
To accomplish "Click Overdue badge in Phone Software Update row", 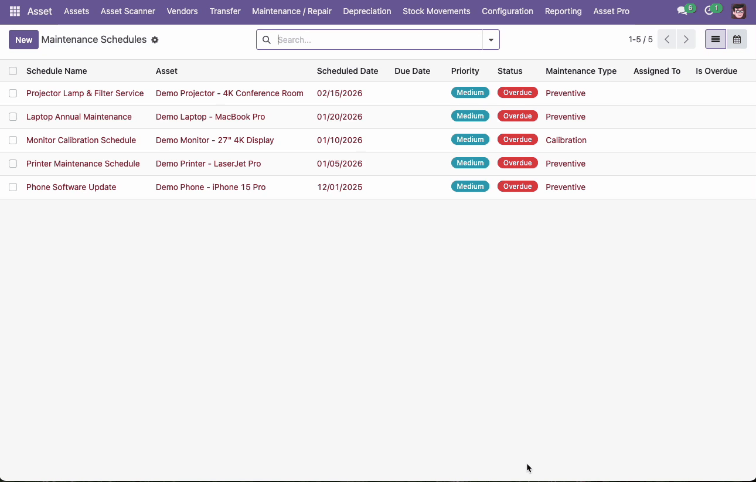I will tap(517, 186).
